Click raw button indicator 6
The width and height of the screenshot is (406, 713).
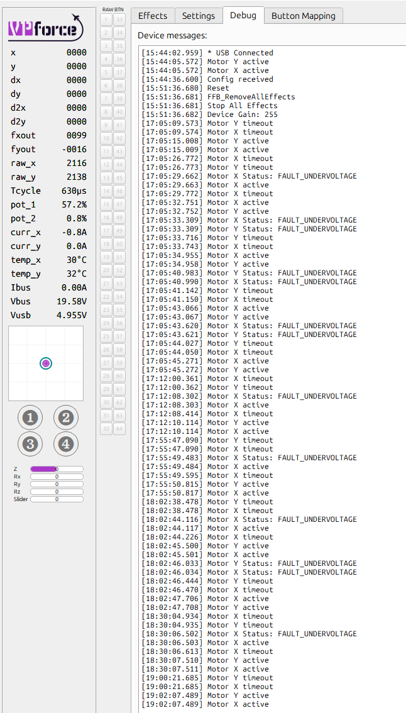[106, 86]
